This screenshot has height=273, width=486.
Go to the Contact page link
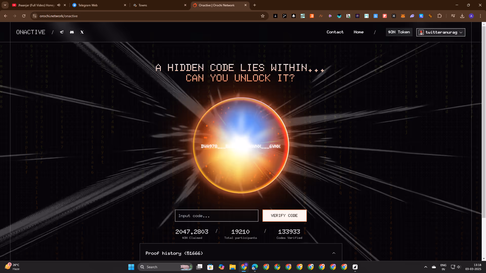[335, 32]
